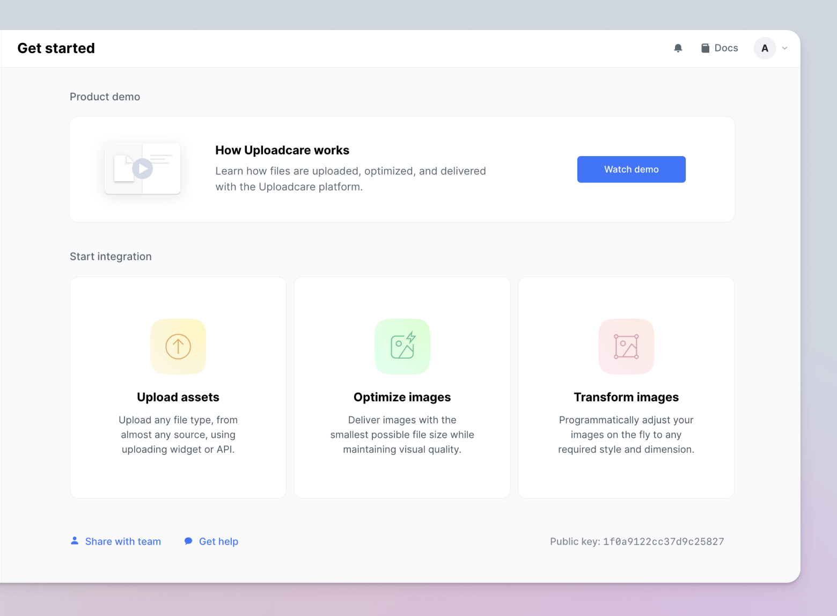Click the Get started heading
837x616 pixels.
[x=56, y=48]
